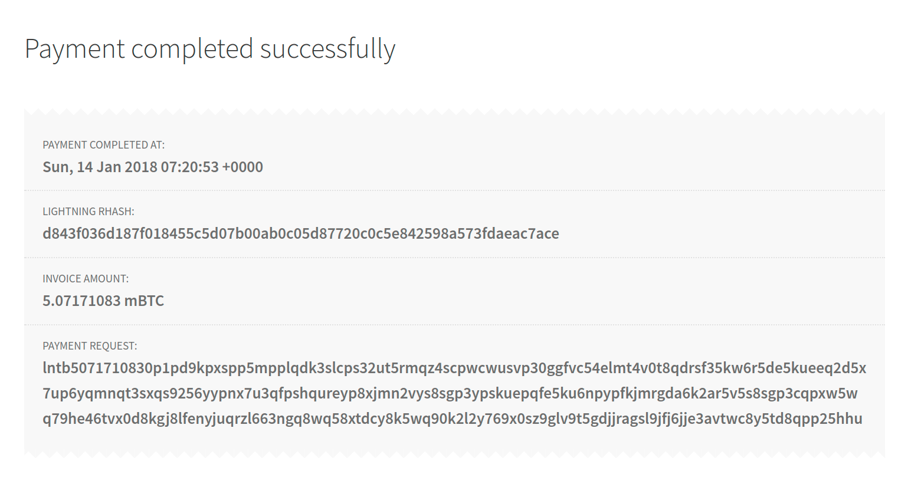
Task: Click the '+0000' timezone offset text
Action: (x=242, y=167)
